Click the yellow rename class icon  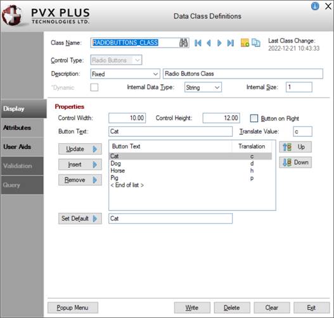(245, 42)
